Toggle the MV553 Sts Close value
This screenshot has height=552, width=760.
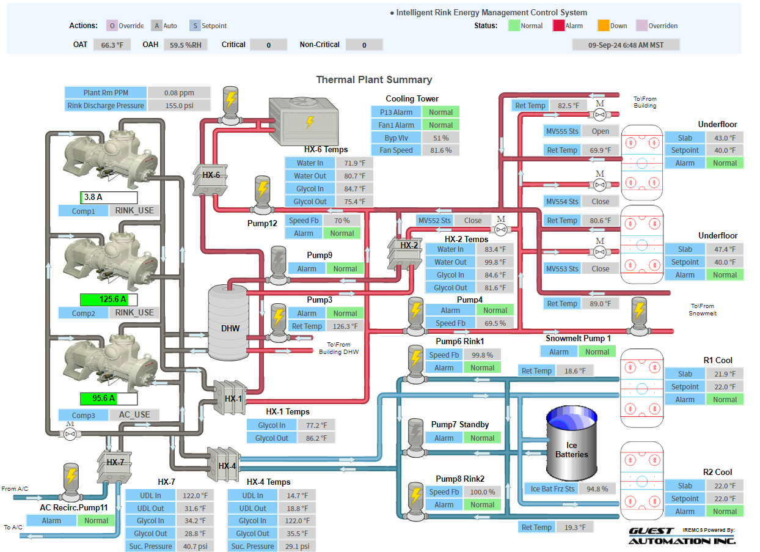[600, 269]
